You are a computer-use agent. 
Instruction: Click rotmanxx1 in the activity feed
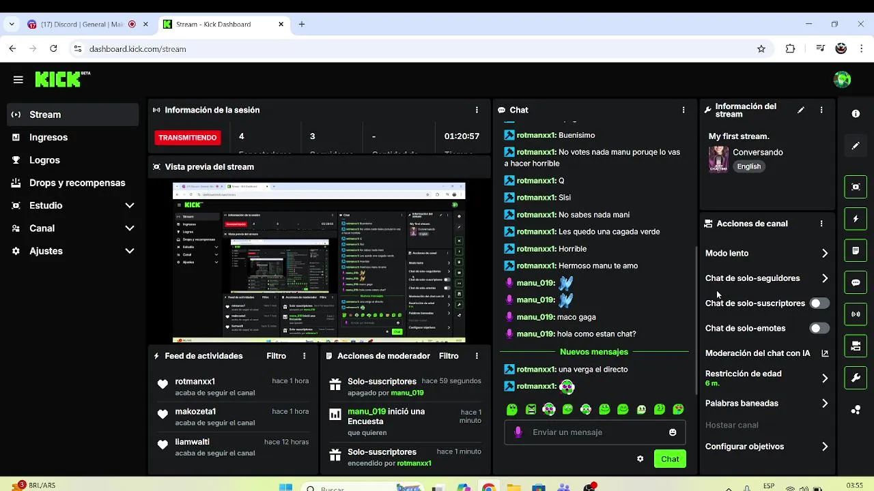tap(195, 381)
